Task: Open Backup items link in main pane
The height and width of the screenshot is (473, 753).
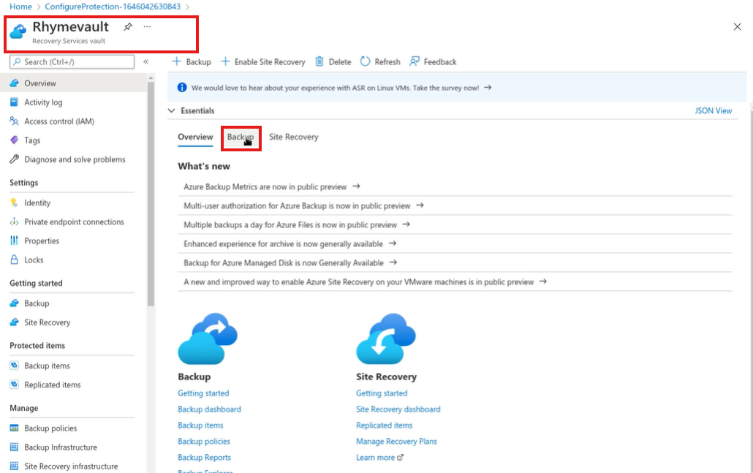Action: [200, 425]
